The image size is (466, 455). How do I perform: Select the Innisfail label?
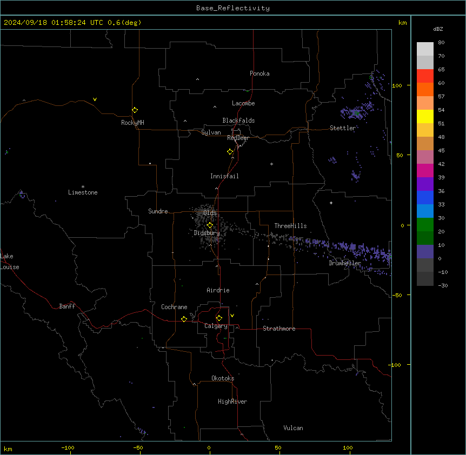(224, 176)
